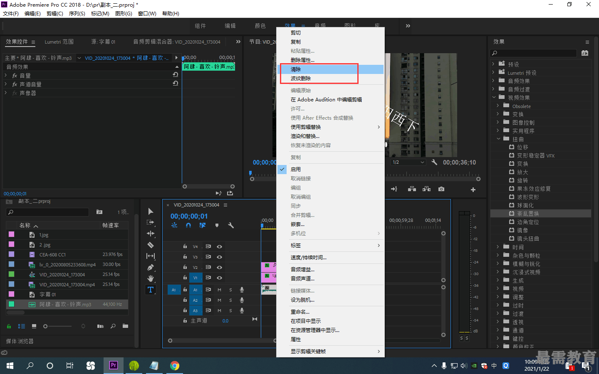Toggle V2 track output eye
This screenshot has width=599, height=374.
point(219,267)
